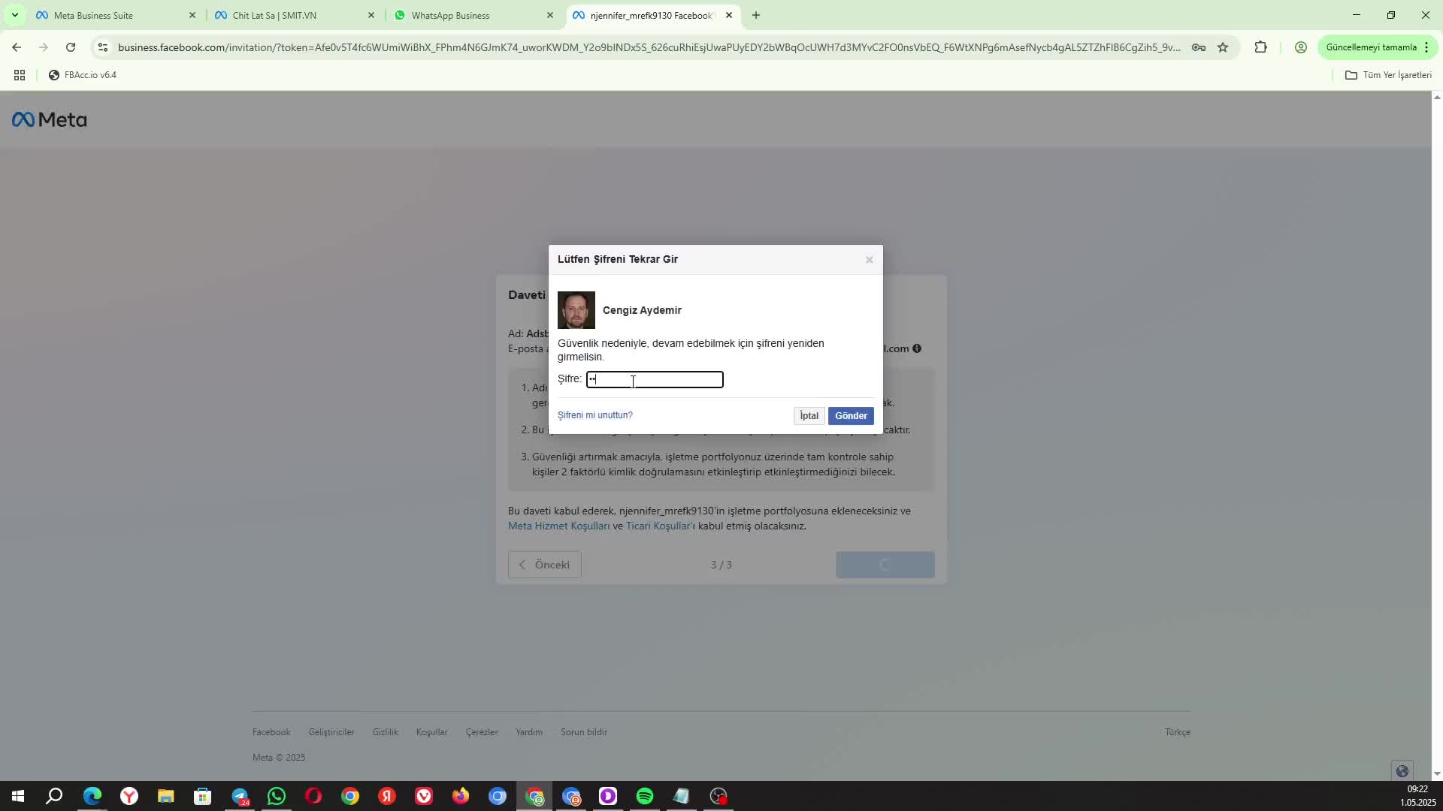The height and width of the screenshot is (811, 1443).
Task: Click the Şifreni mi unuttun? link
Action: click(594, 415)
